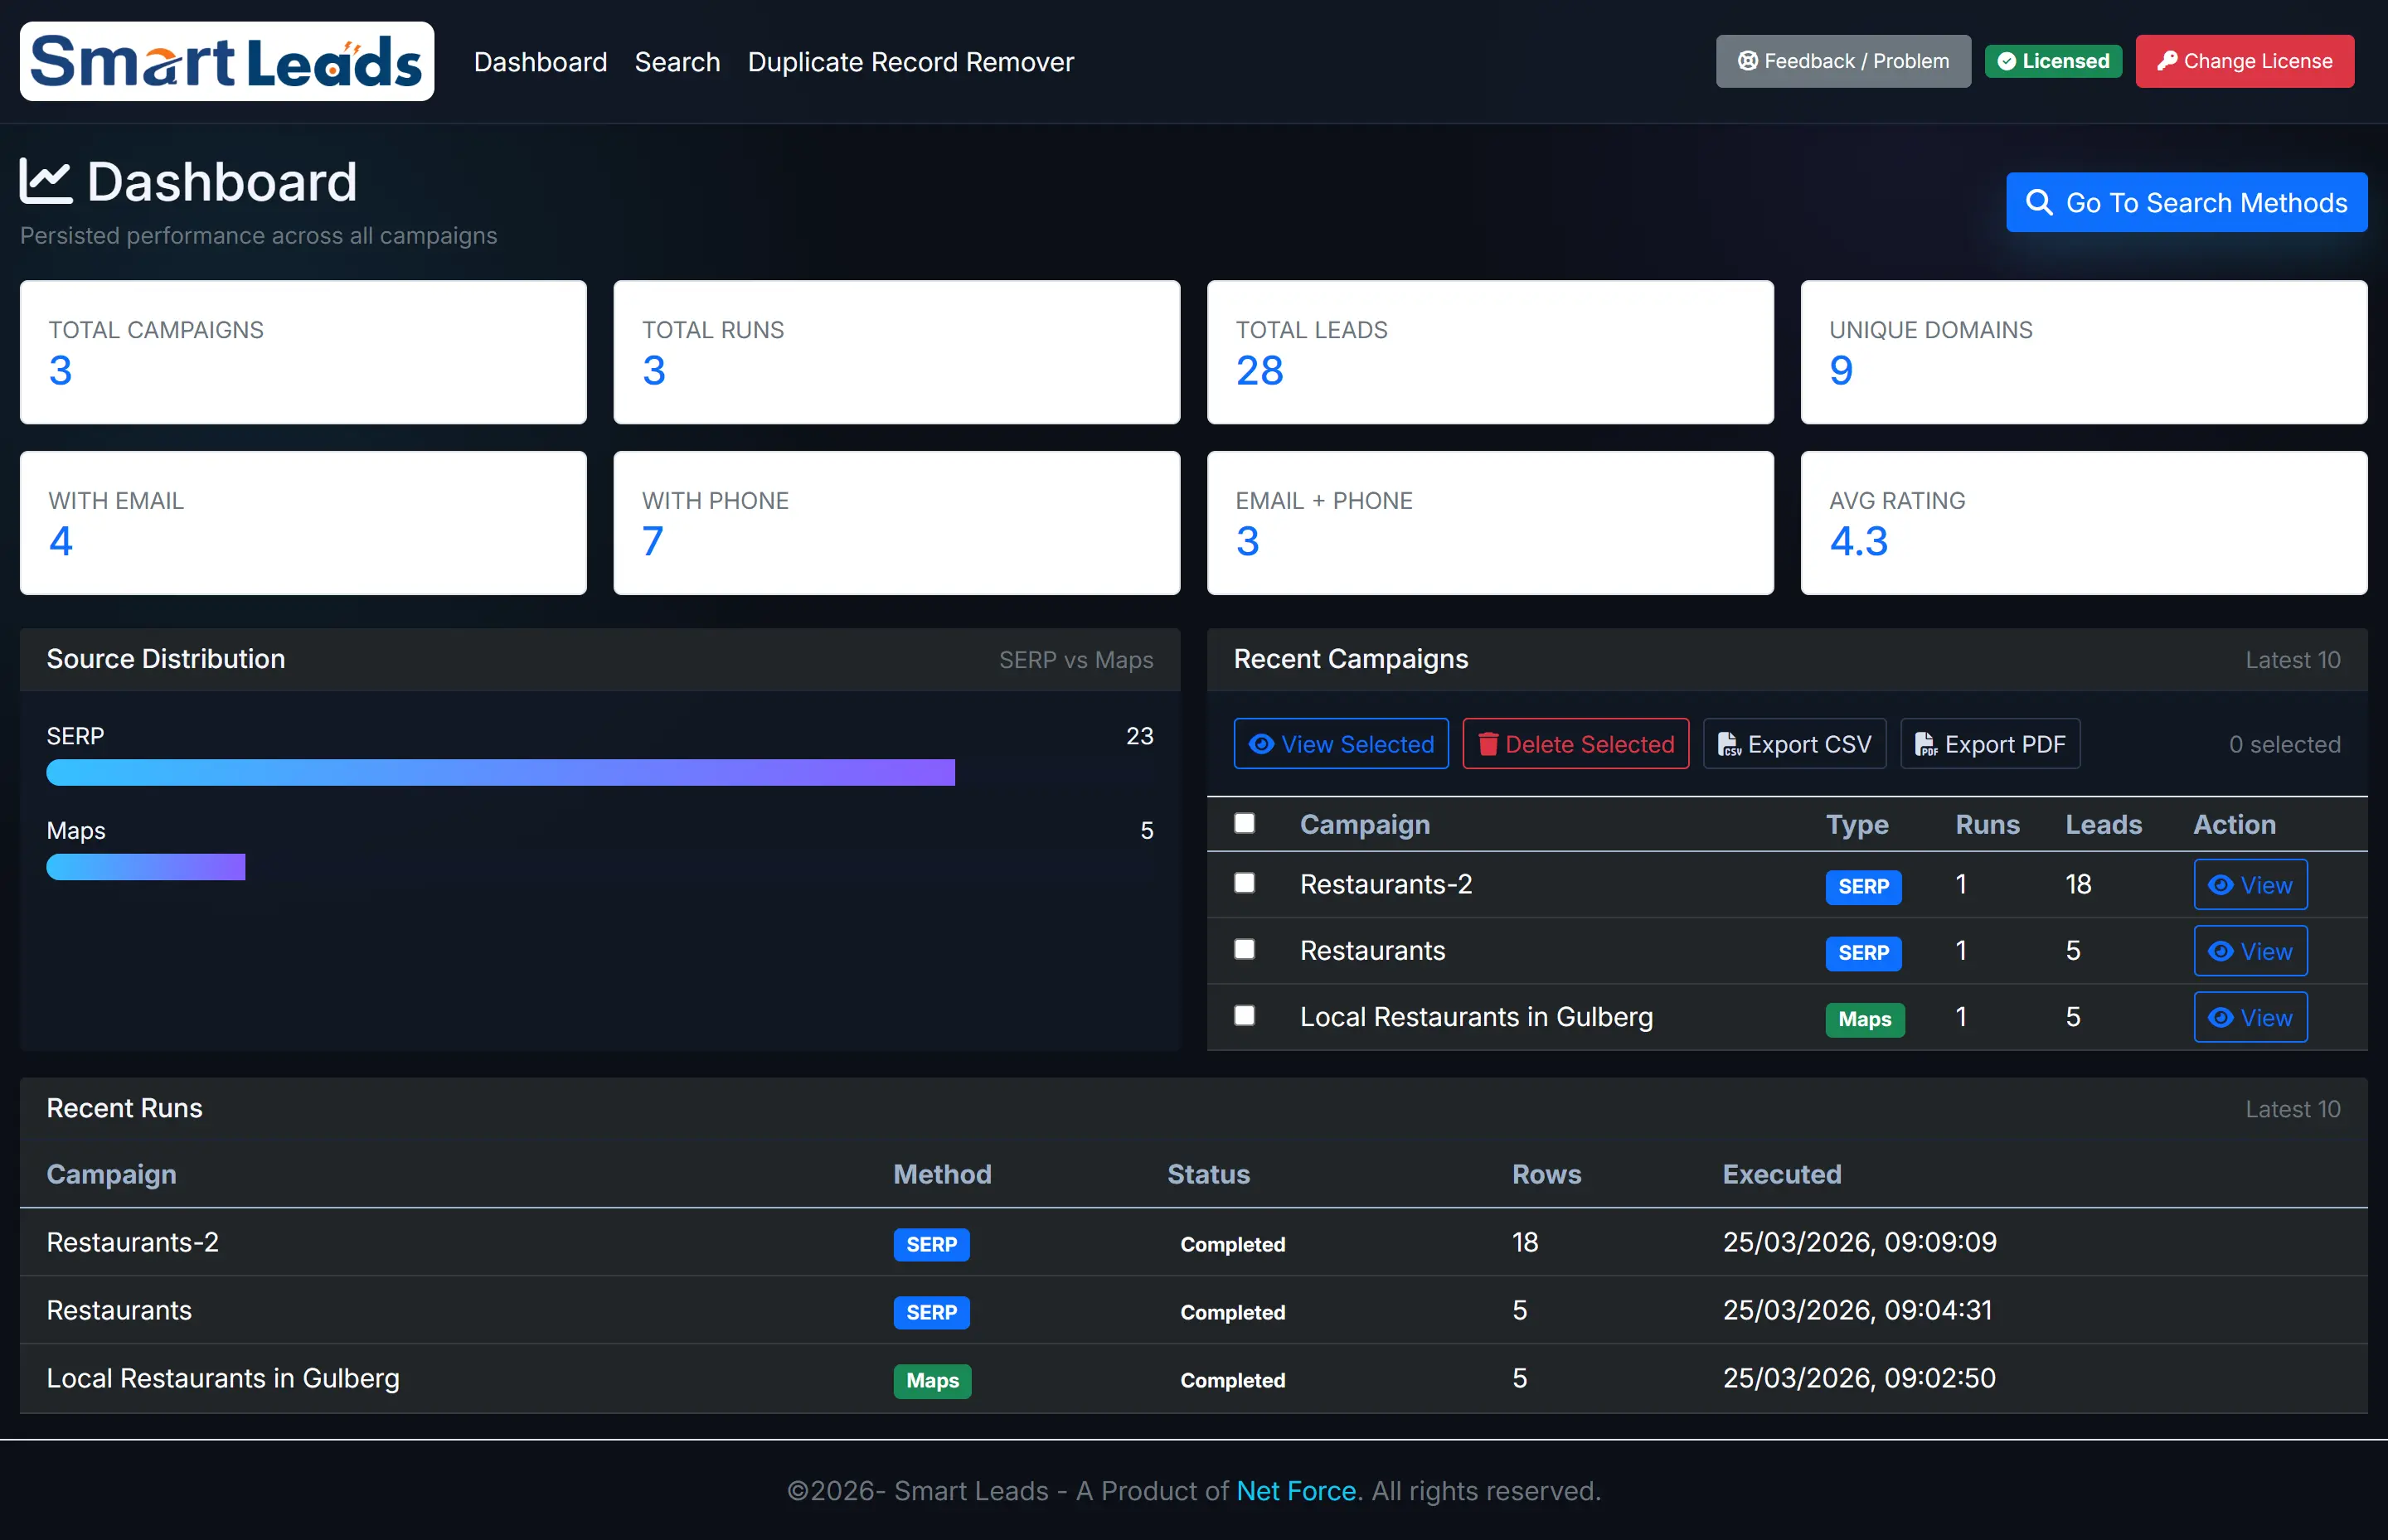Open the Search page from the navbar

(677, 61)
